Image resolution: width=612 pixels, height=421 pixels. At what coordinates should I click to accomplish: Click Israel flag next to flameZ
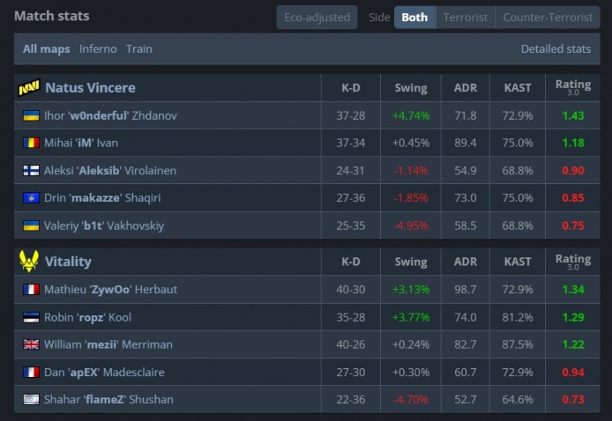[31, 400]
